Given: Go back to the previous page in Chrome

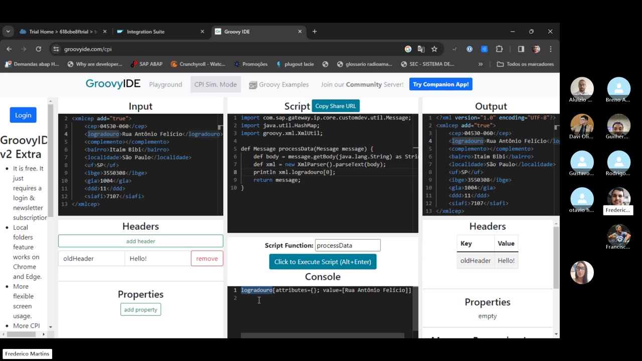Looking at the screenshot, I should click(x=9, y=49).
